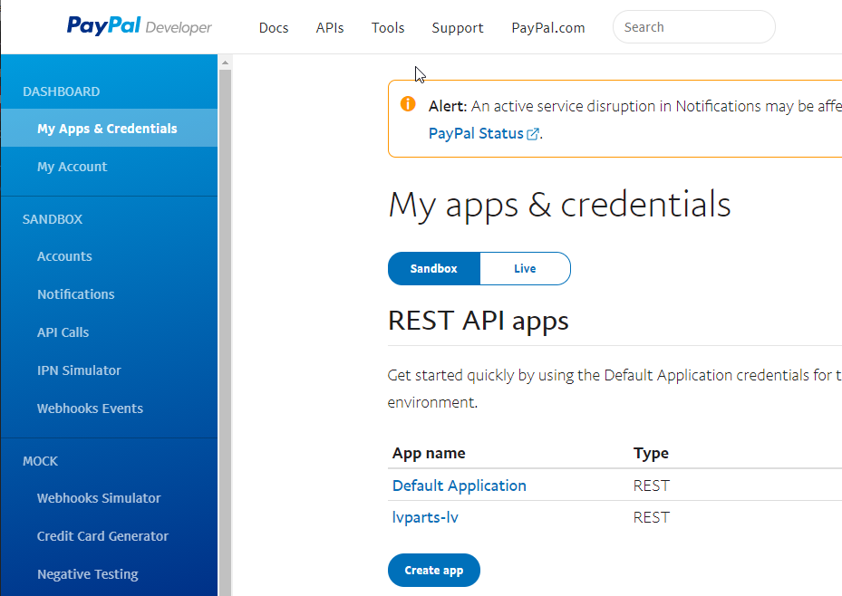Screen dimensions: 842x596
Task: Open the Docs menu
Action: (x=274, y=28)
